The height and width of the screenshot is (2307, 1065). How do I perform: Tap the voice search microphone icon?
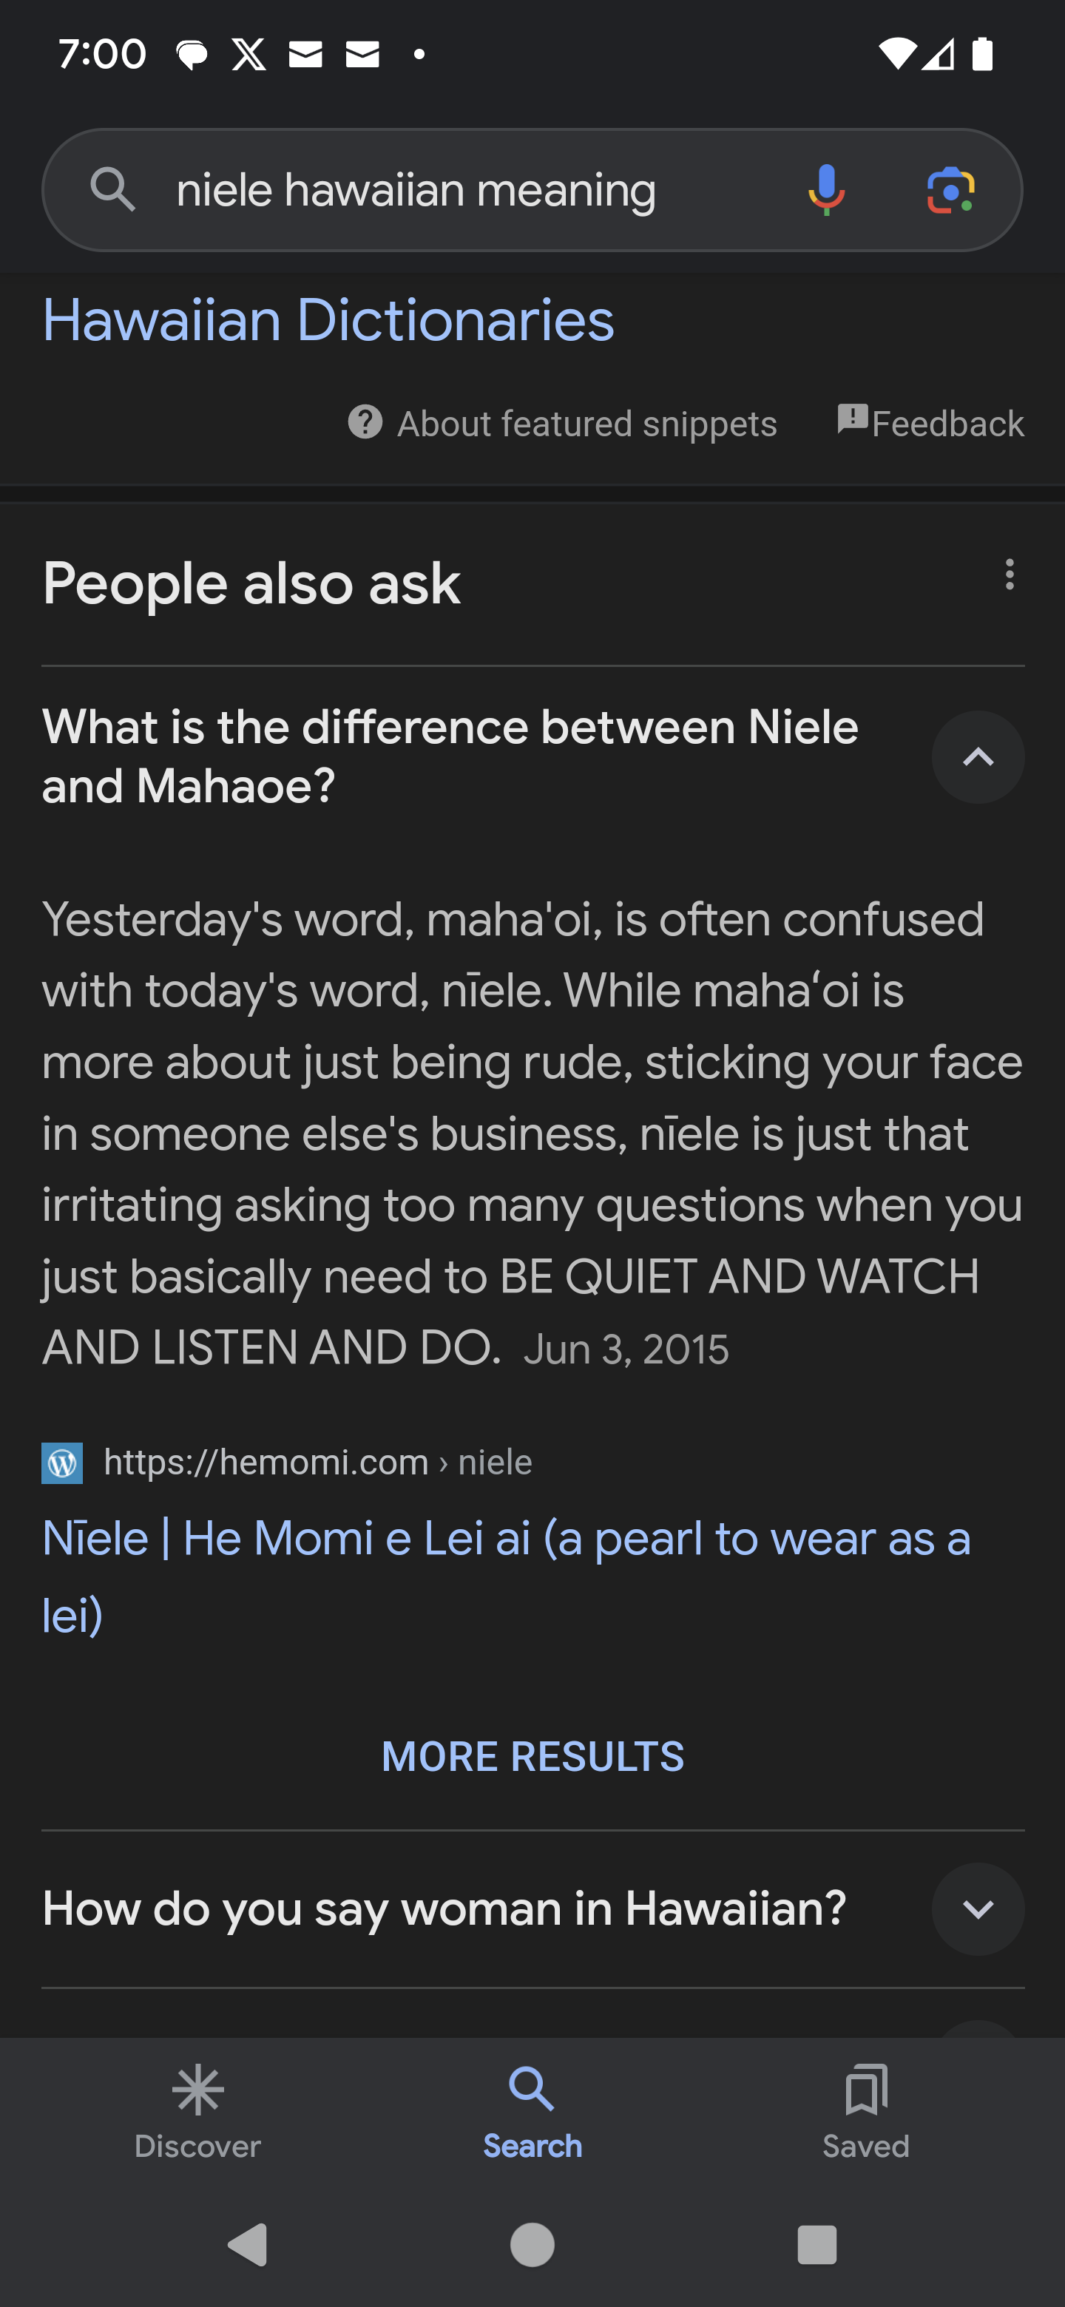pos(826,190)
